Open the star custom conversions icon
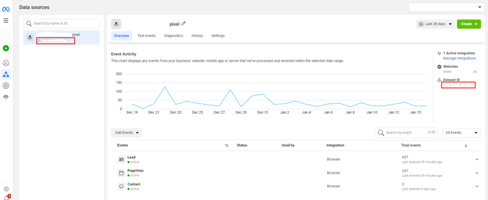Screen dimensions: 488x200 [x=6, y=85]
